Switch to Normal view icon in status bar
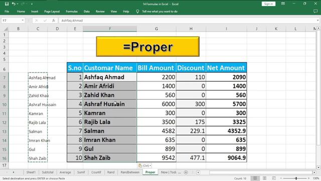The height and width of the screenshot is (181, 321). point(255,178)
